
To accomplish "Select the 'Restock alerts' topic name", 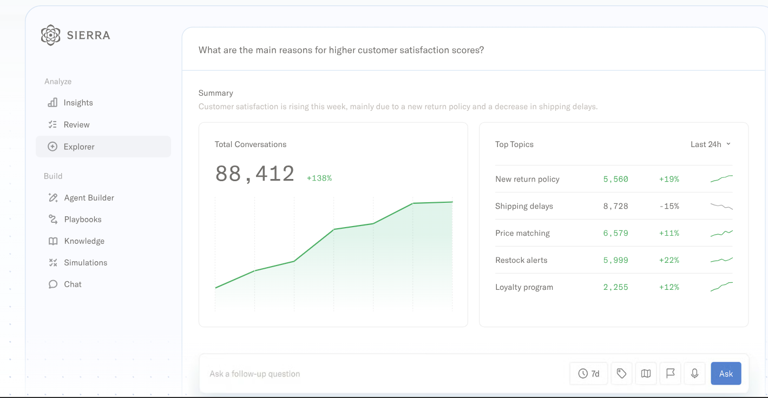I will coord(521,260).
